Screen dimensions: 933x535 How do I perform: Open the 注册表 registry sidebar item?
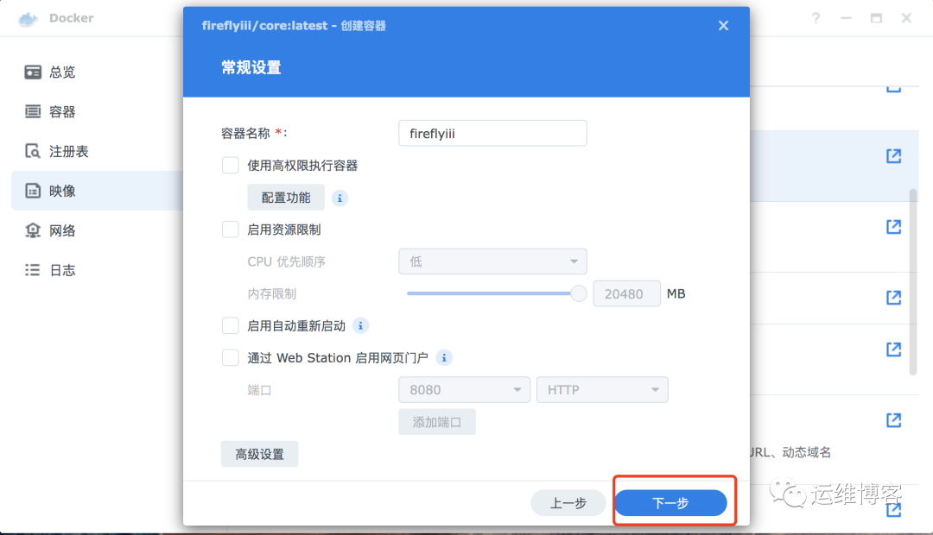(x=97, y=151)
